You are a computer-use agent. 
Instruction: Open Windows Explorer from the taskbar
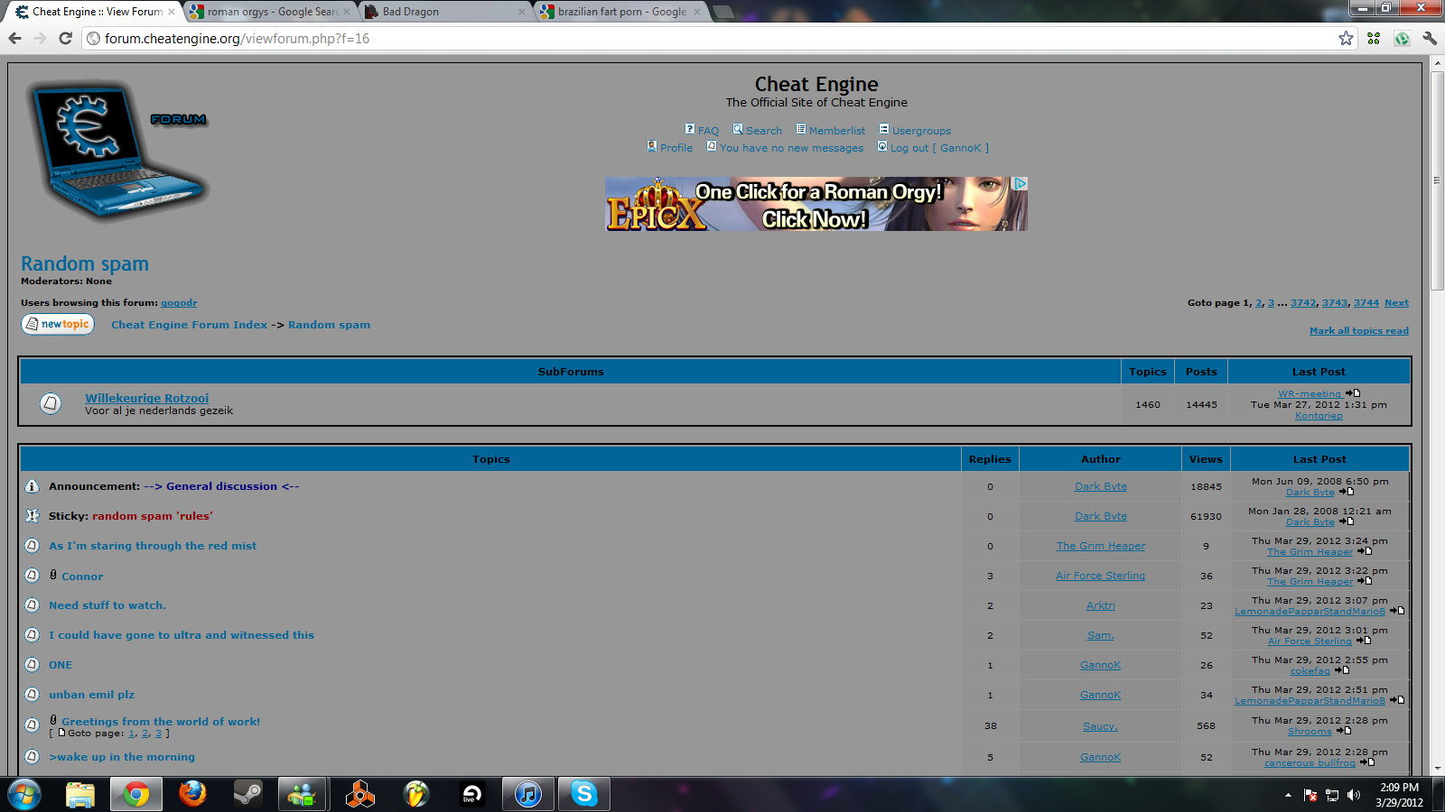point(80,794)
